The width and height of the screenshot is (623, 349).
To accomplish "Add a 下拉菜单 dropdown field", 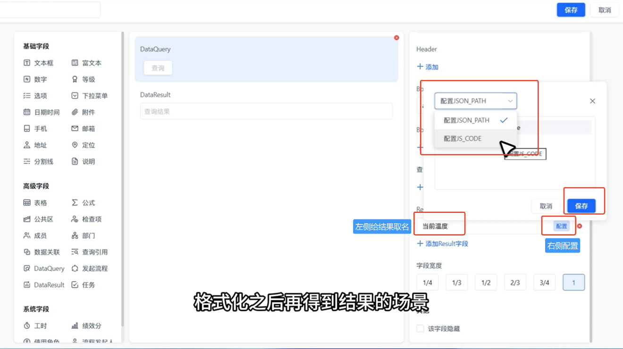I will 90,96.
